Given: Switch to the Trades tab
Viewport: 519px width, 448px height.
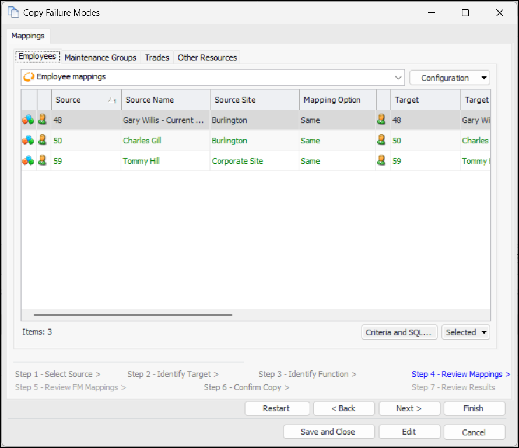Looking at the screenshot, I should pyautogui.click(x=157, y=57).
